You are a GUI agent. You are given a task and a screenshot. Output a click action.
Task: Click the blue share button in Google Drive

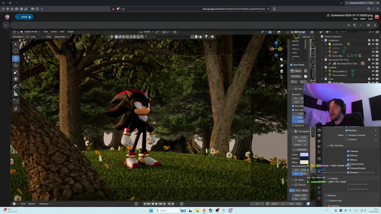24,17
